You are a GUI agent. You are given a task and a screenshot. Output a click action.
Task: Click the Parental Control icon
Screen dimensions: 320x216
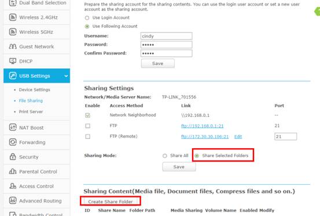[x=13, y=171]
